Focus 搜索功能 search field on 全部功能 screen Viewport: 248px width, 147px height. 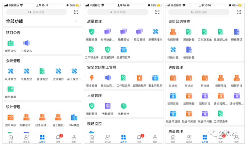(36, 12)
